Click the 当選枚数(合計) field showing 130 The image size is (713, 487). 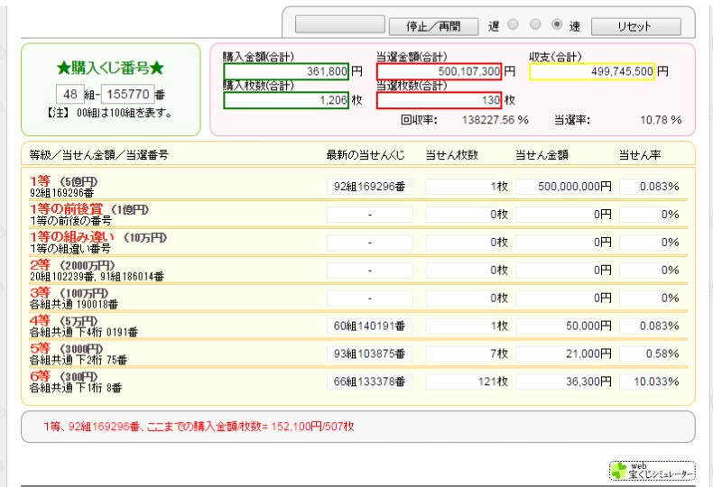(439, 100)
